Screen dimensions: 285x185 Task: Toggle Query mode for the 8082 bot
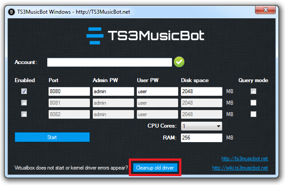(x=253, y=114)
